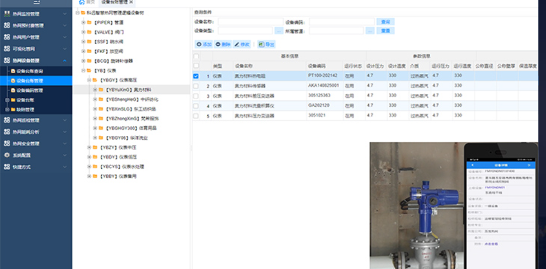Click the home icon on 首页 tab
Viewport: 546px width, 269px height.
(x=82, y=3)
